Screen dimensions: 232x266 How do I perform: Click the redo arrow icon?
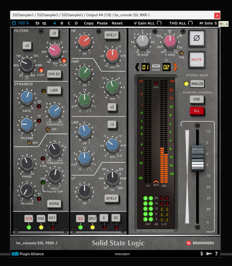point(44,23)
